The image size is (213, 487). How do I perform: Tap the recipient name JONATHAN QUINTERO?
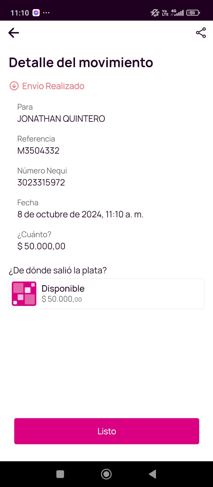pos(61,119)
